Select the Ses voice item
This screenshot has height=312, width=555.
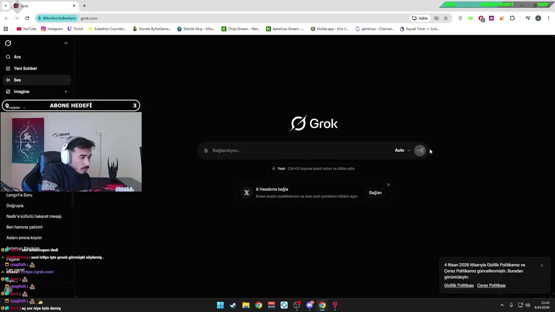pyautogui.click(x=37, y=80)
